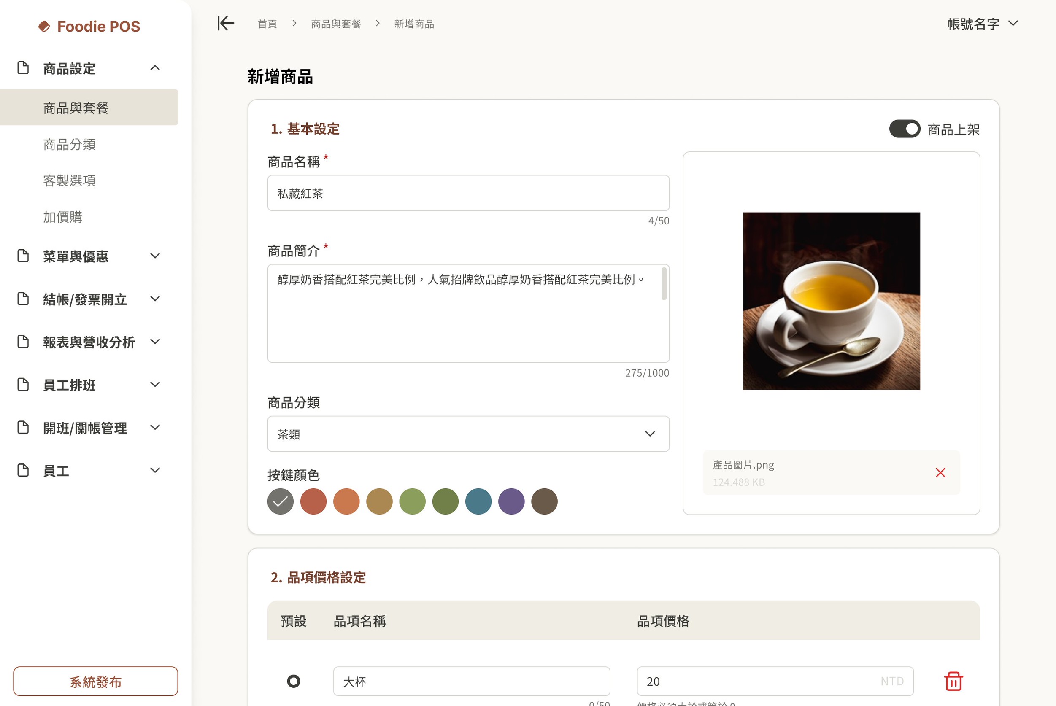
Task: Click the document icon beside 菜單與優惠
Action: point(23,256)
